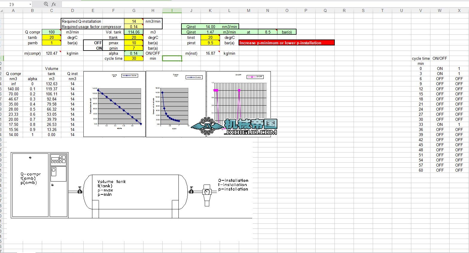469x253 pixels.
Task: Click the pmax value cell 10
Action: [x=134, y=43]
